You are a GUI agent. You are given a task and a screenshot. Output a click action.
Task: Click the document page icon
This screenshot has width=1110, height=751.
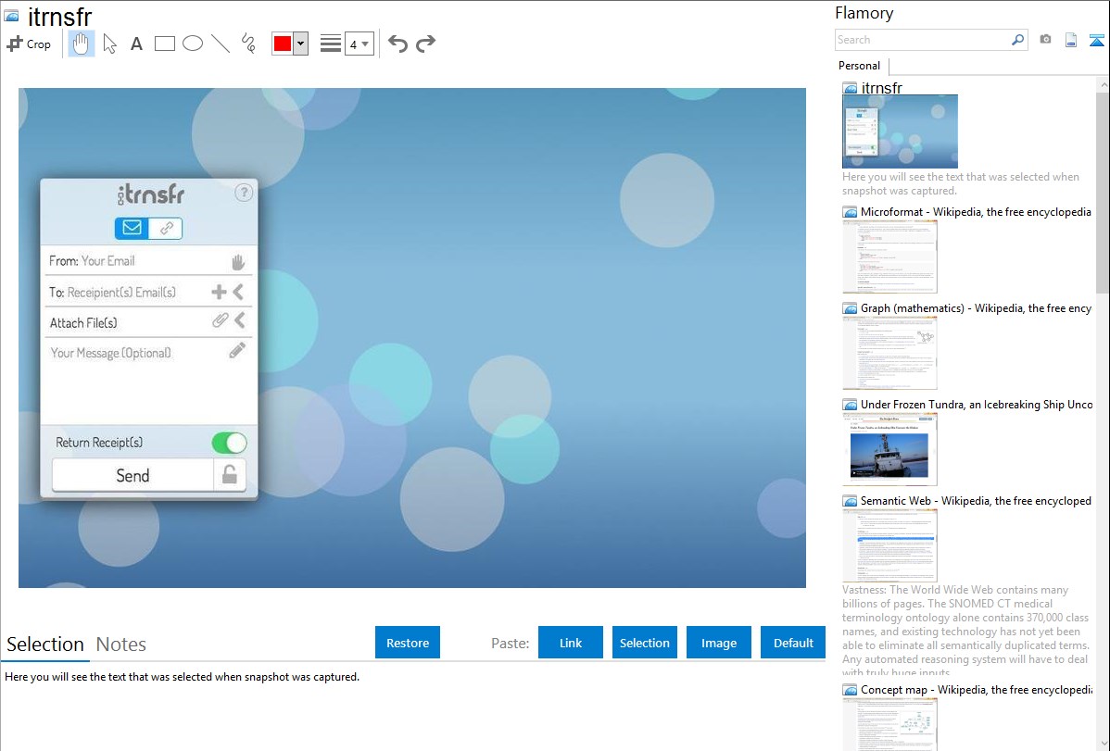click(1071, 40)
